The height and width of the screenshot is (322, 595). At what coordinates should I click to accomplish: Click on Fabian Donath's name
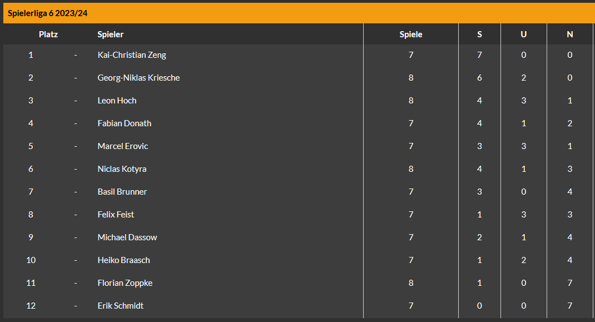(125, 123)
